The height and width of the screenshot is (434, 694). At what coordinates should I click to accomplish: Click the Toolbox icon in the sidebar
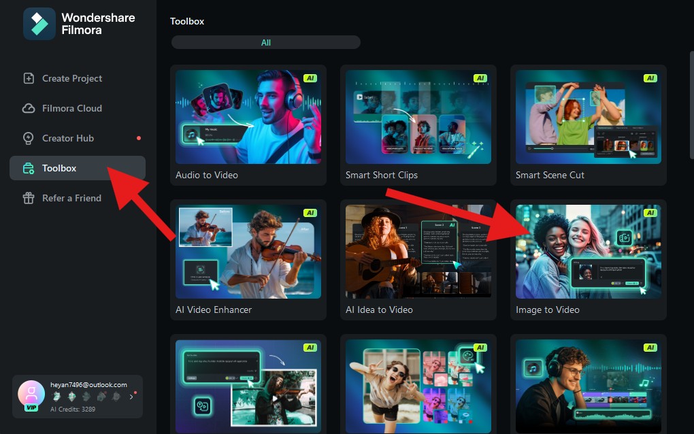(x=29, y=168)
